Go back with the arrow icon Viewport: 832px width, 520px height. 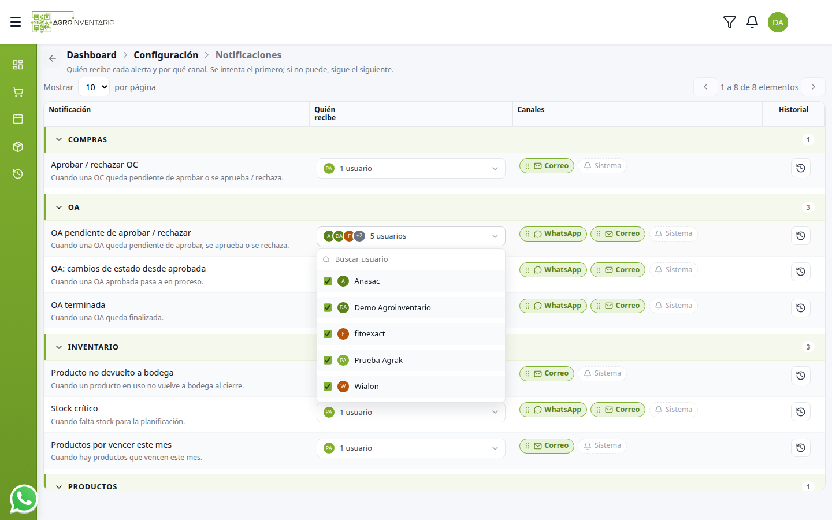click(x=53, y=58)
